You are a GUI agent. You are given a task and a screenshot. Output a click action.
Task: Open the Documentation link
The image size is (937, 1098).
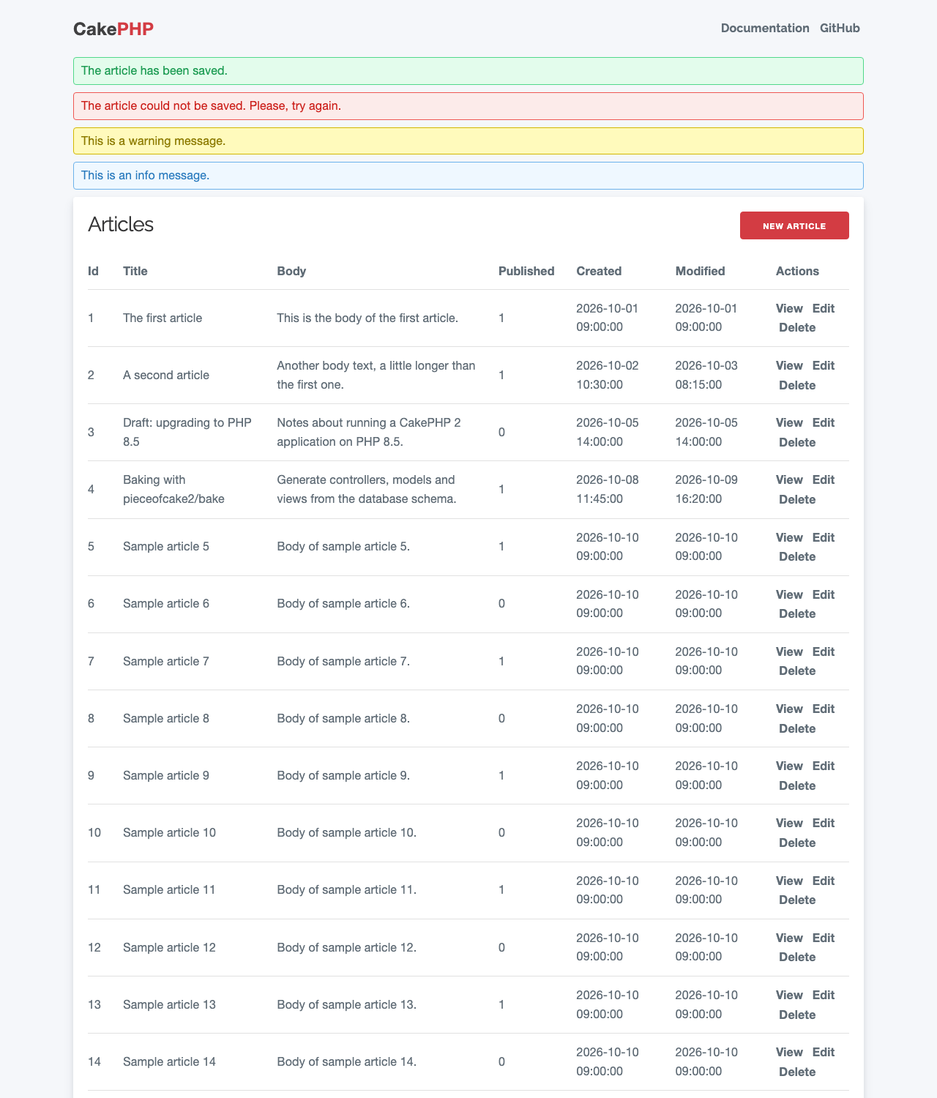coord(765,28)
